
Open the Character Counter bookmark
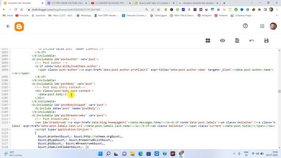135,16
